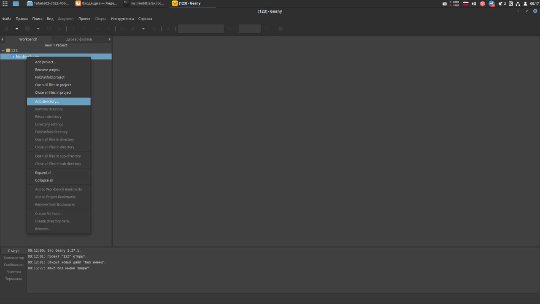Viewport: 540px width, 304px height.
Task: Click the toolbar search text field
Action: click(x=201, y=29)
